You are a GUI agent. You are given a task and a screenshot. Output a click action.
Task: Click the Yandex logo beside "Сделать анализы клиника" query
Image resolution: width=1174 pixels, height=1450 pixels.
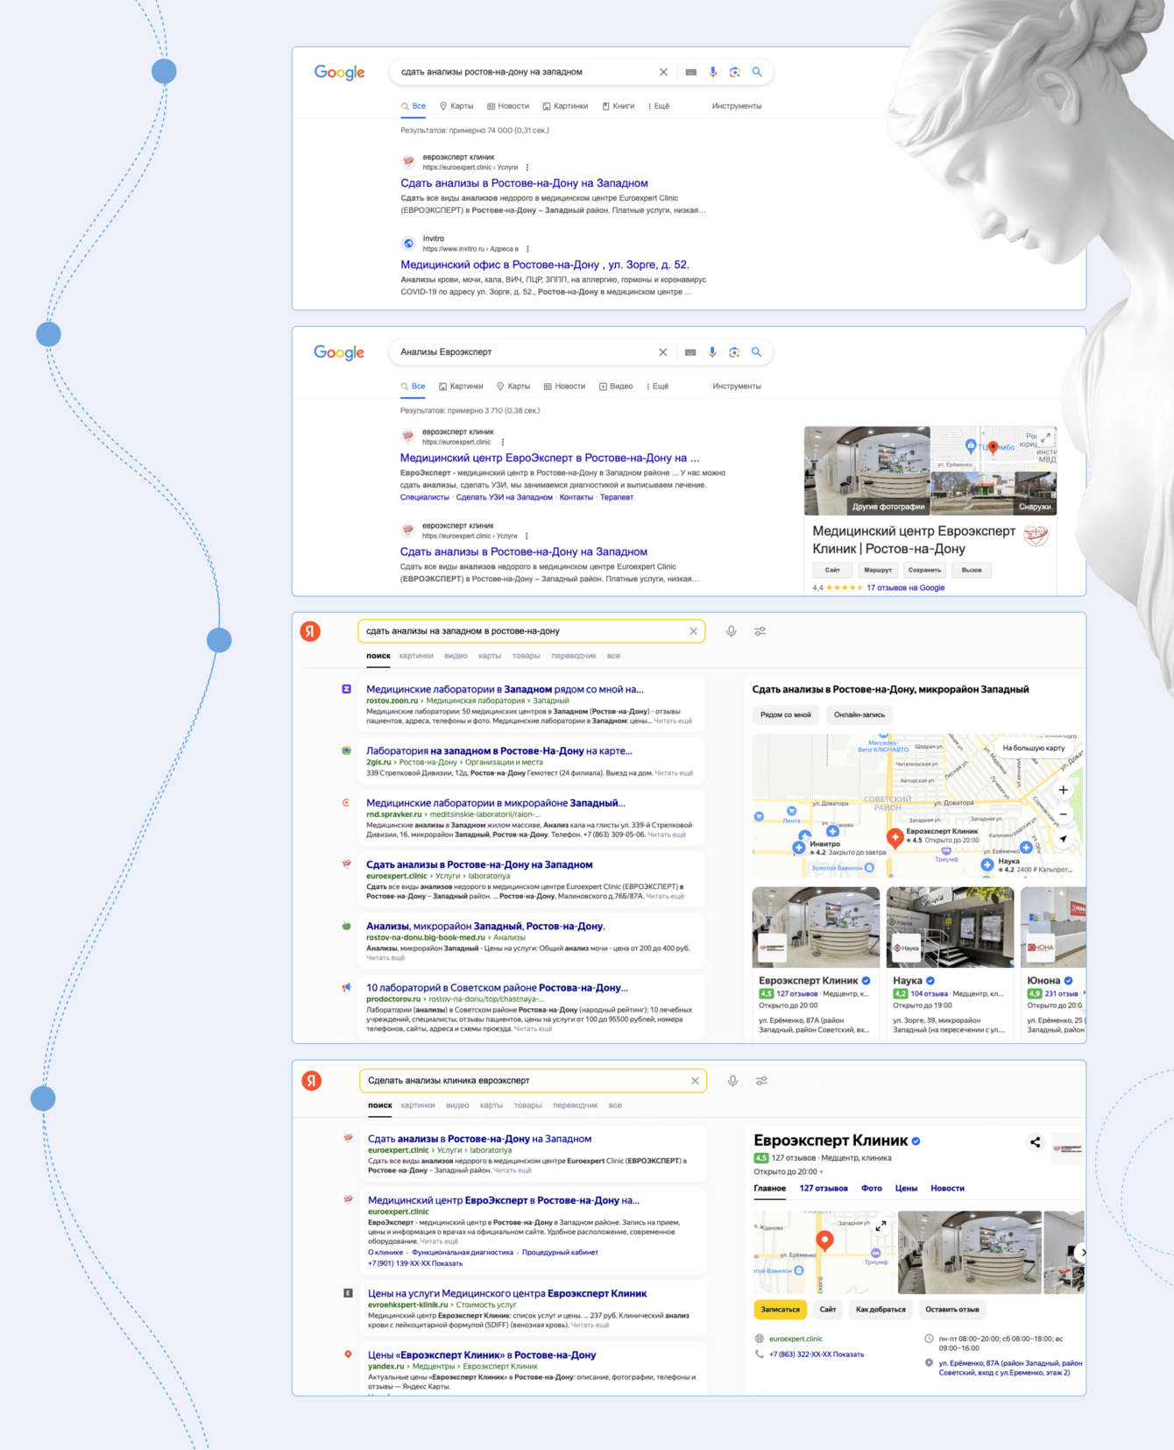(x=312, y=1081)
